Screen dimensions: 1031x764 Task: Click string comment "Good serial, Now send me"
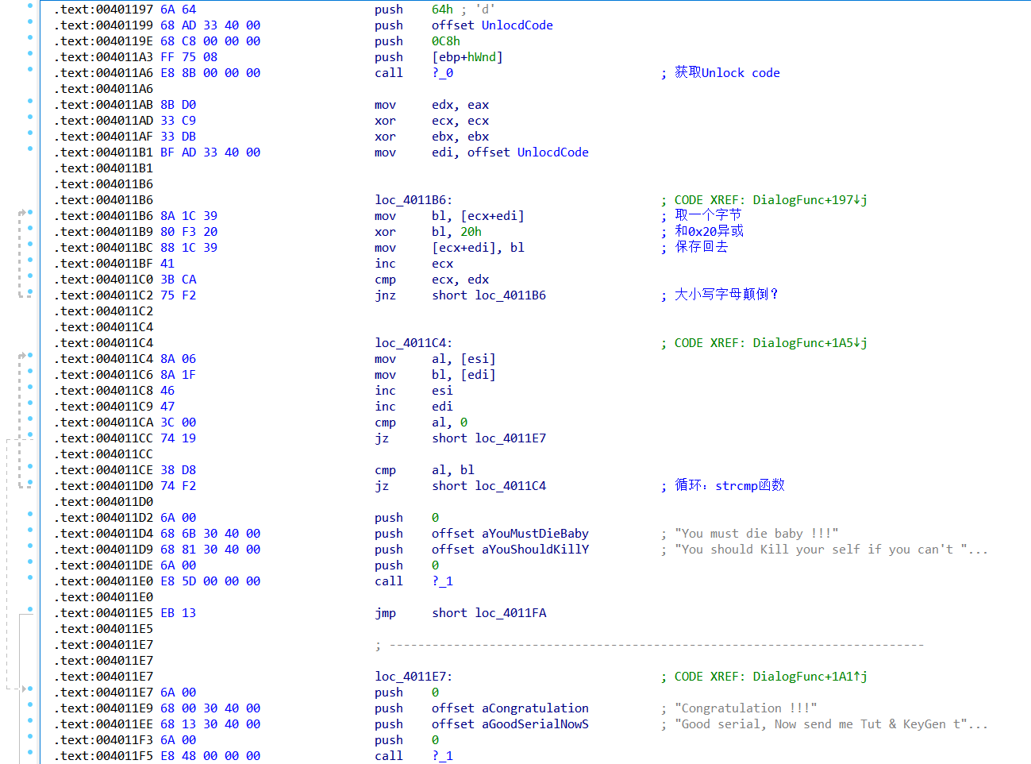pyautogui.click(x=832, y=724)
